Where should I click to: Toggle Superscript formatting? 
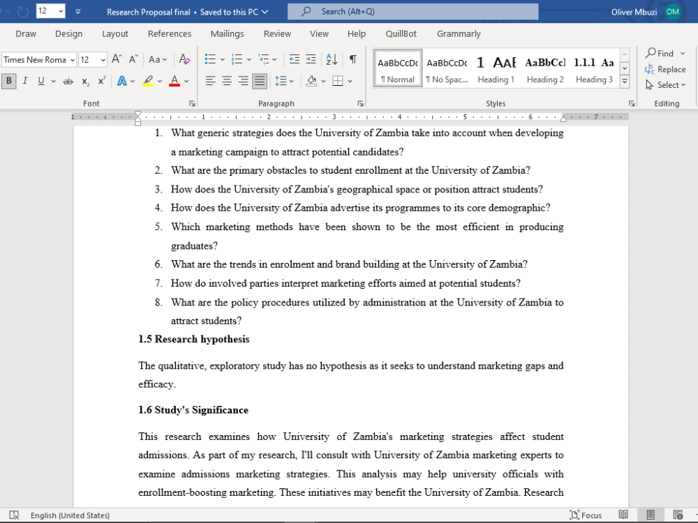[101, 81]
